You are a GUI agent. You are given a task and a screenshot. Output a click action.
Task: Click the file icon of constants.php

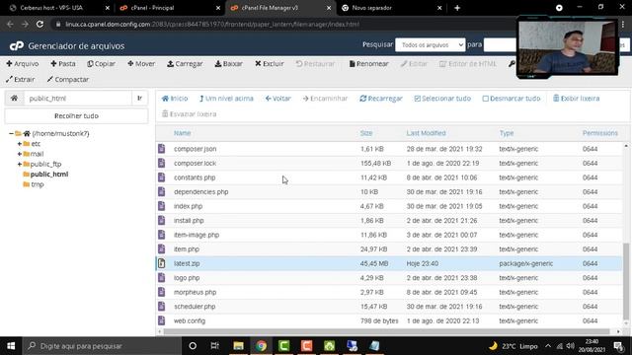pyautogui.click(x=162, y=177)
